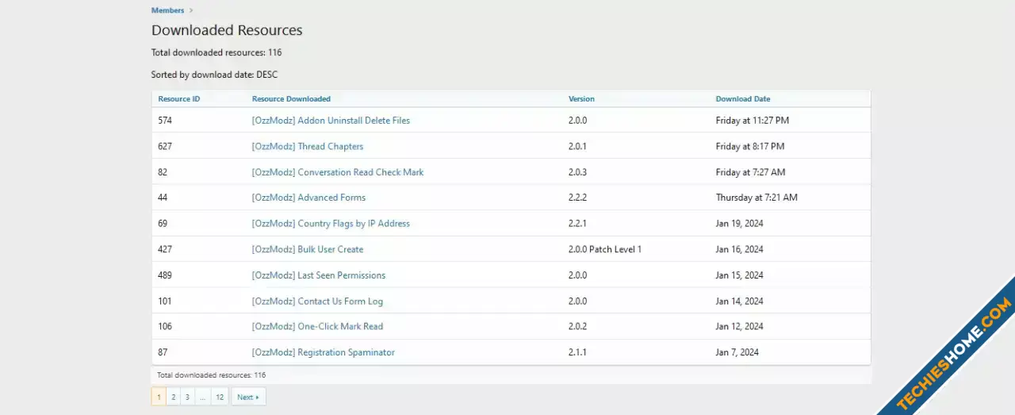Click the Downloaded Resources page heading
Viewport: 1015px width, 415px height.
pos(227,30)
